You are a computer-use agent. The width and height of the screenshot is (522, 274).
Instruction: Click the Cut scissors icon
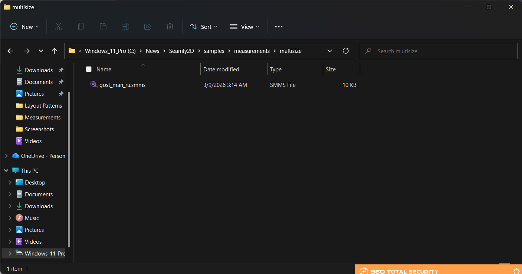point(58,27)
